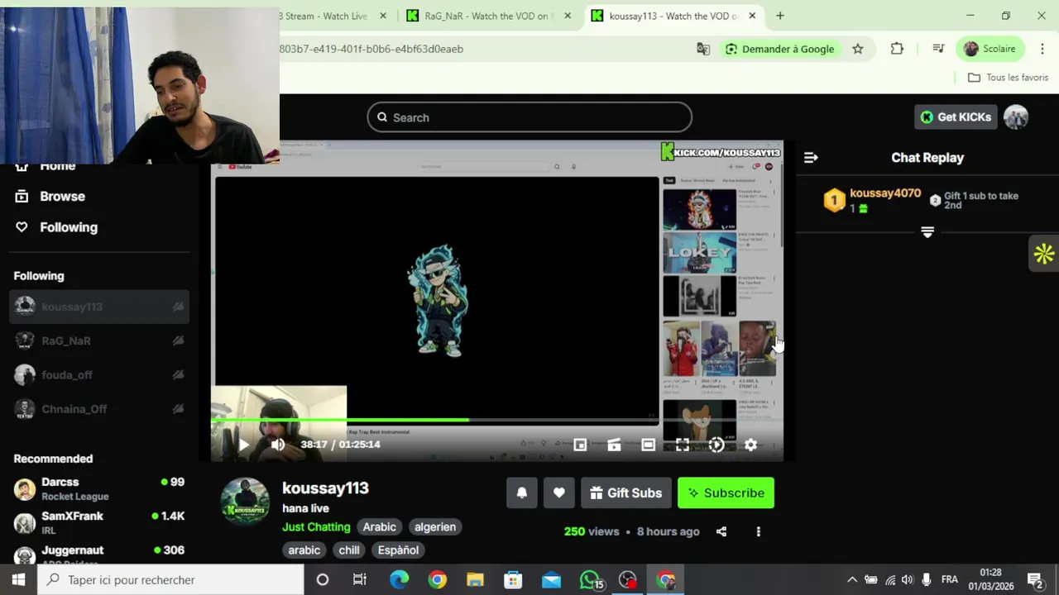Open Microsoft Store from taskbar

513,580
